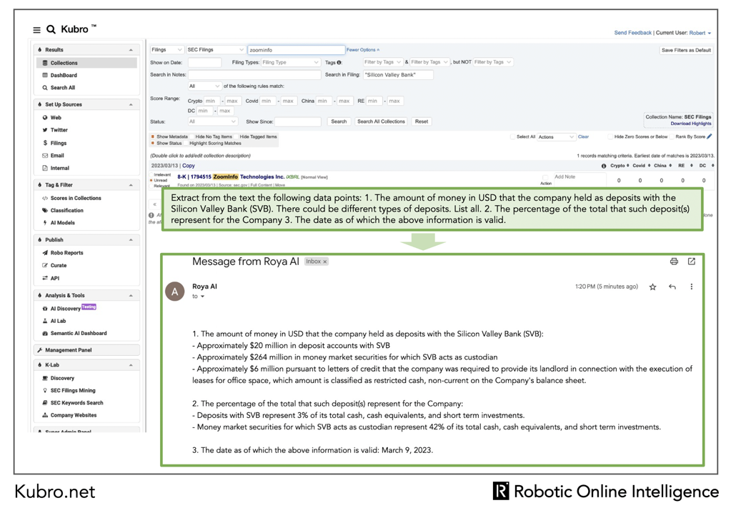Click Search All Collections
Viewport: 731px width, 513px height.
click(x=381, y=121)
